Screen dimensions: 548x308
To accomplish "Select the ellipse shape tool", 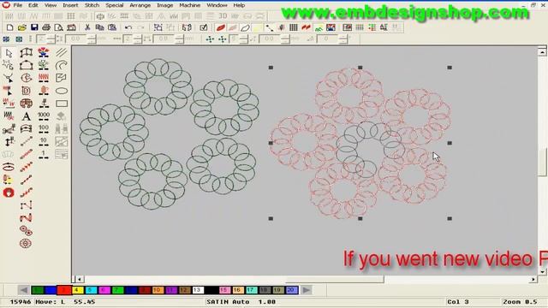I will [x=62, y=91].
